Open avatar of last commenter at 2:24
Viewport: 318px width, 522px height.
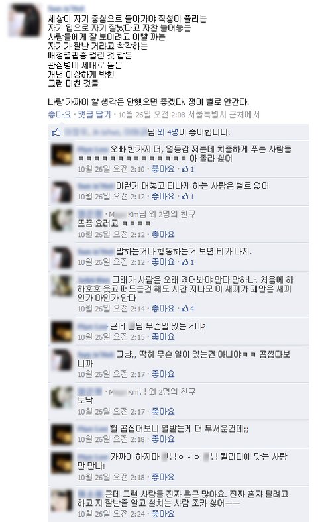62,500
